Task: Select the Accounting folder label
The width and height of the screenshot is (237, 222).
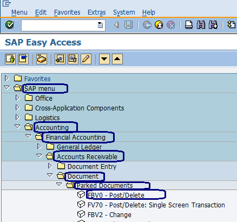Action: point(52,128)
